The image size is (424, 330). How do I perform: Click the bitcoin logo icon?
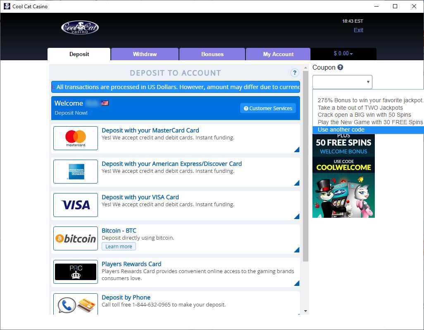click(76, 238)
